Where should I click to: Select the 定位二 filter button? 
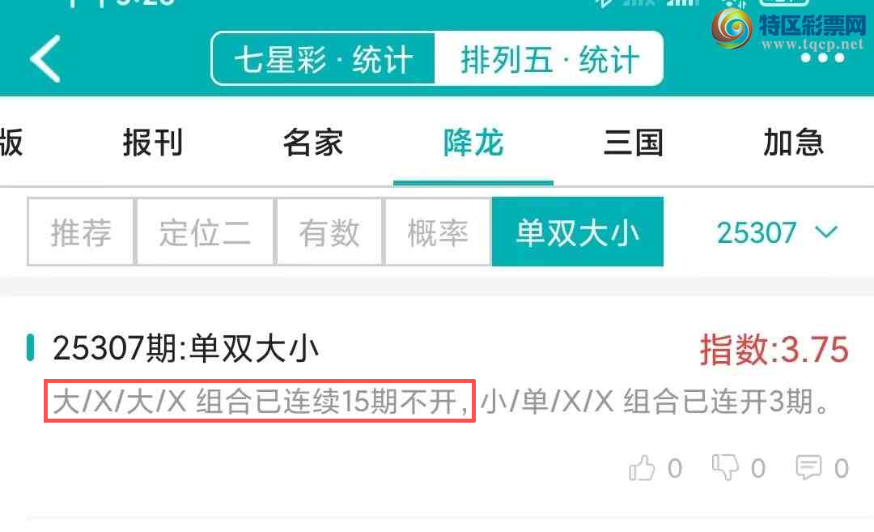coord(205,232)
